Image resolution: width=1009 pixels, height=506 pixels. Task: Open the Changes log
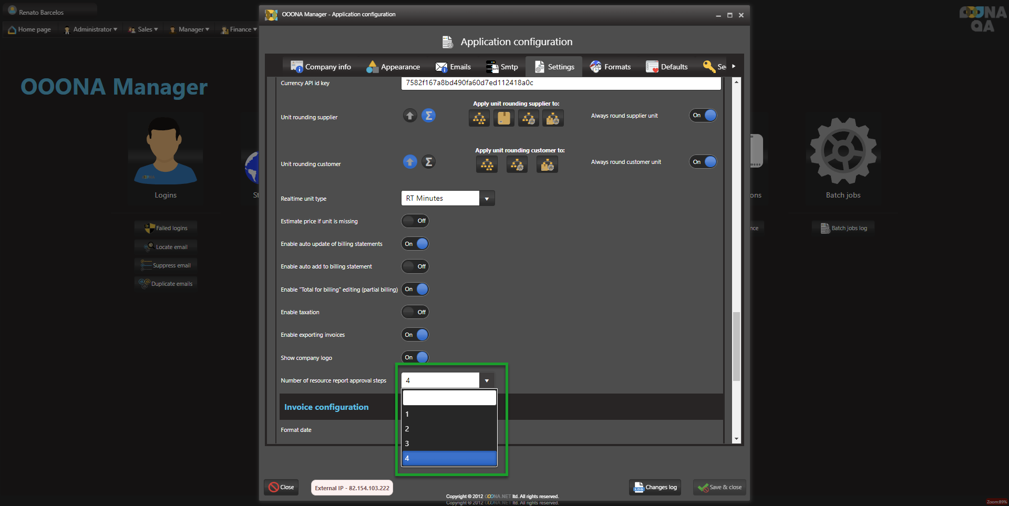[x=655, y=487]
